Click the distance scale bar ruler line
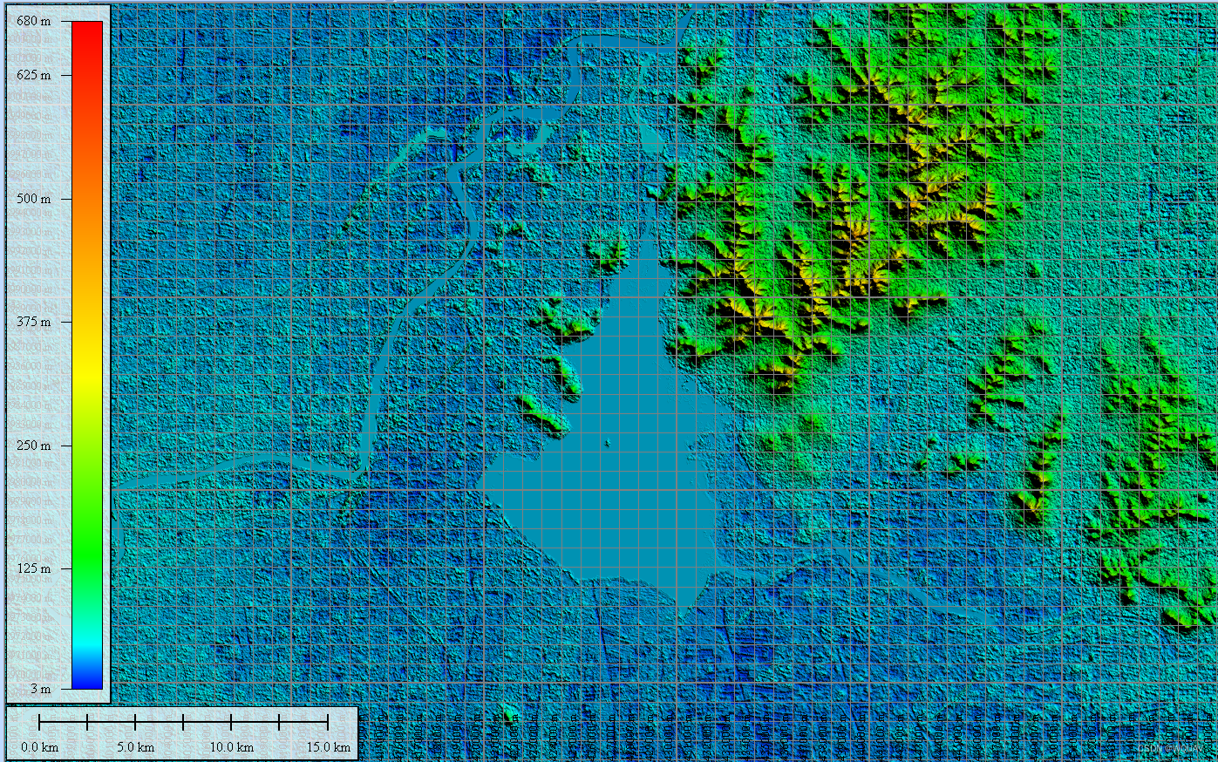The width and height of the screenshot is (1218, 762). pos(183,722)
